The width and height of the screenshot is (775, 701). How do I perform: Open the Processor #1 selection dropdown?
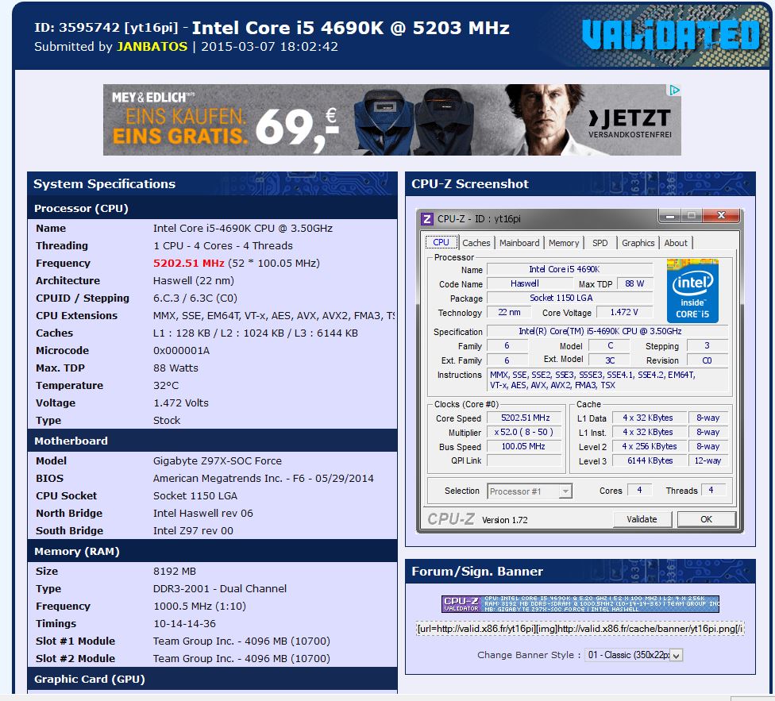[x=530, y=491]
